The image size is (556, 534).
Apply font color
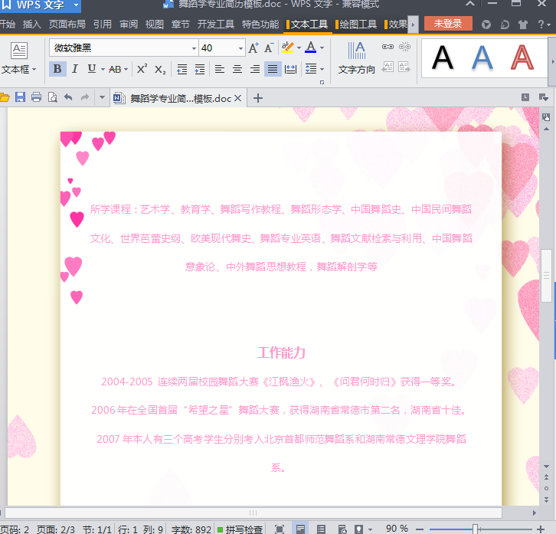click(311, 48)
